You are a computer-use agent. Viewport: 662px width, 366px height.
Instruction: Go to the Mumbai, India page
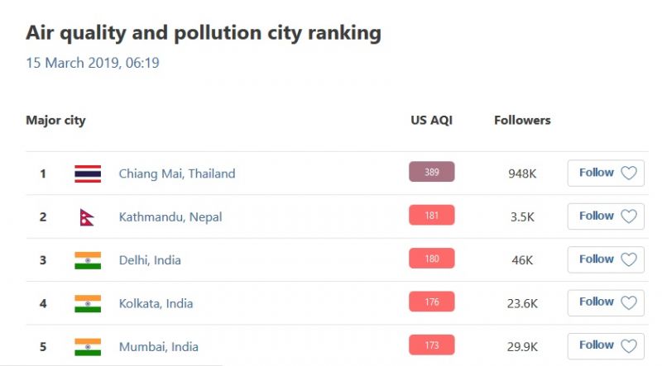[x=158, y=347]
